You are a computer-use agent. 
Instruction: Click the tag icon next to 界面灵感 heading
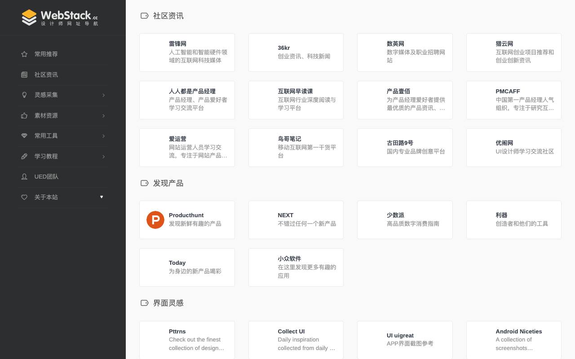click(x=144, y=303)
